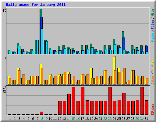The width and height of the screenshot is (156, 122).
Task: Click day 20 on the date axis
Action: (96, 119)
